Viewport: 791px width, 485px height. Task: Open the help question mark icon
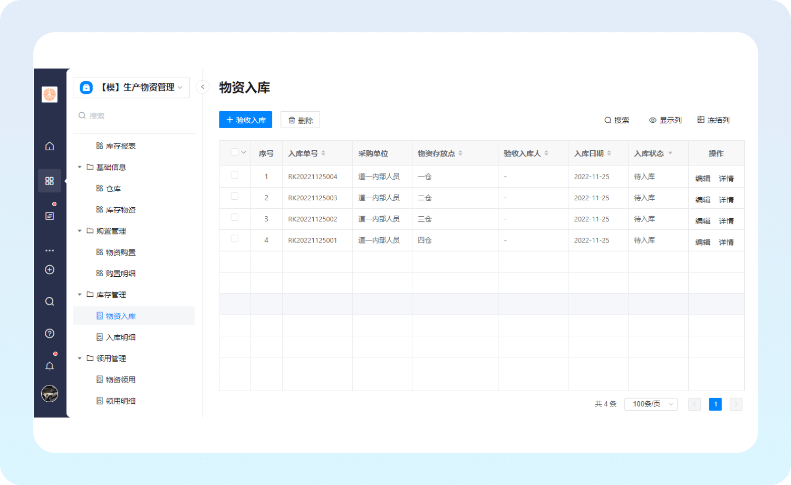pyautogui.click(x=50, y=333)
